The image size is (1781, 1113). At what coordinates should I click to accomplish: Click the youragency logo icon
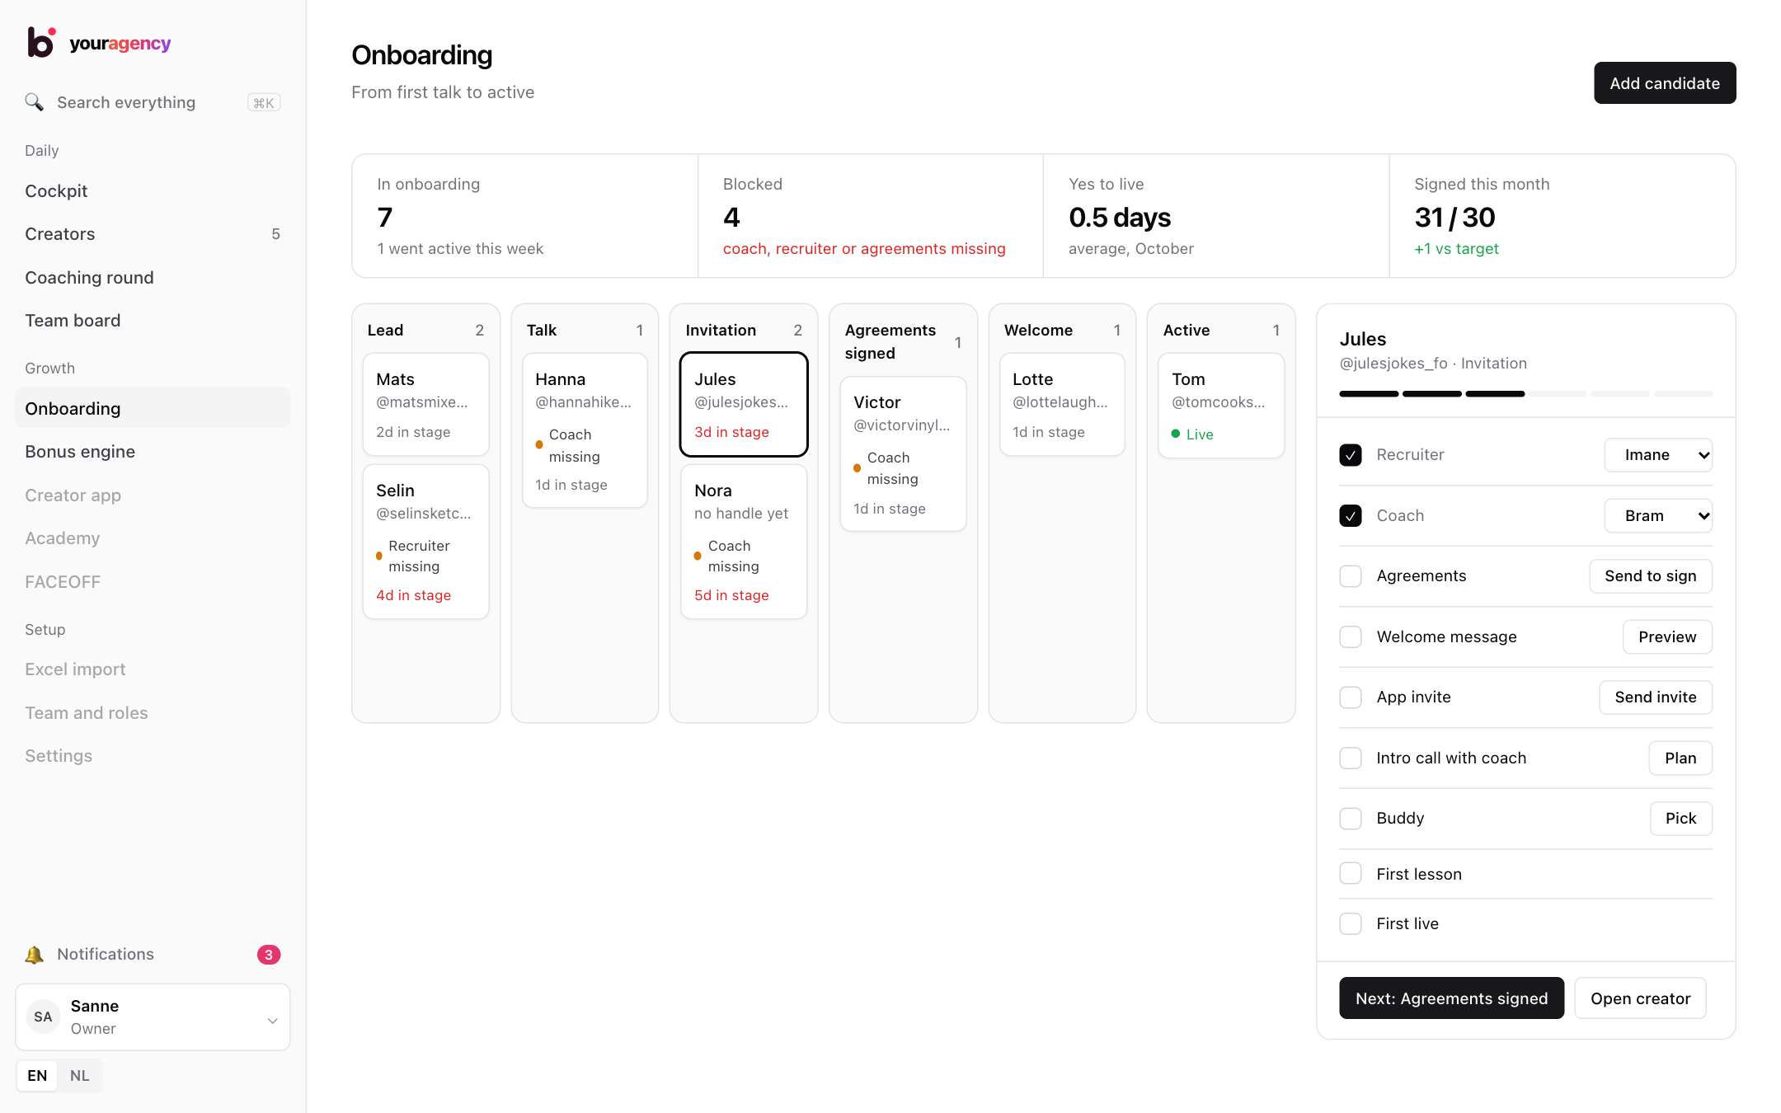pos(41,42)
